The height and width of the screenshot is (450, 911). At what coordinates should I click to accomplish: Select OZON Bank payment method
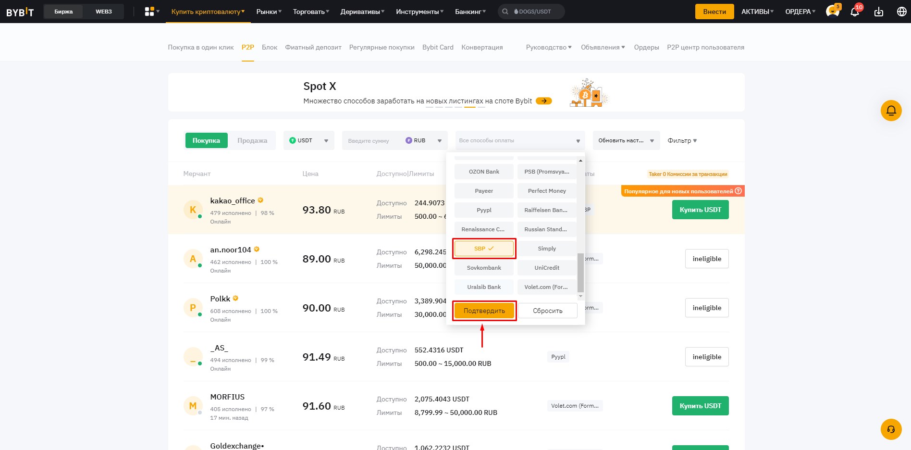[x=484, y=172]
